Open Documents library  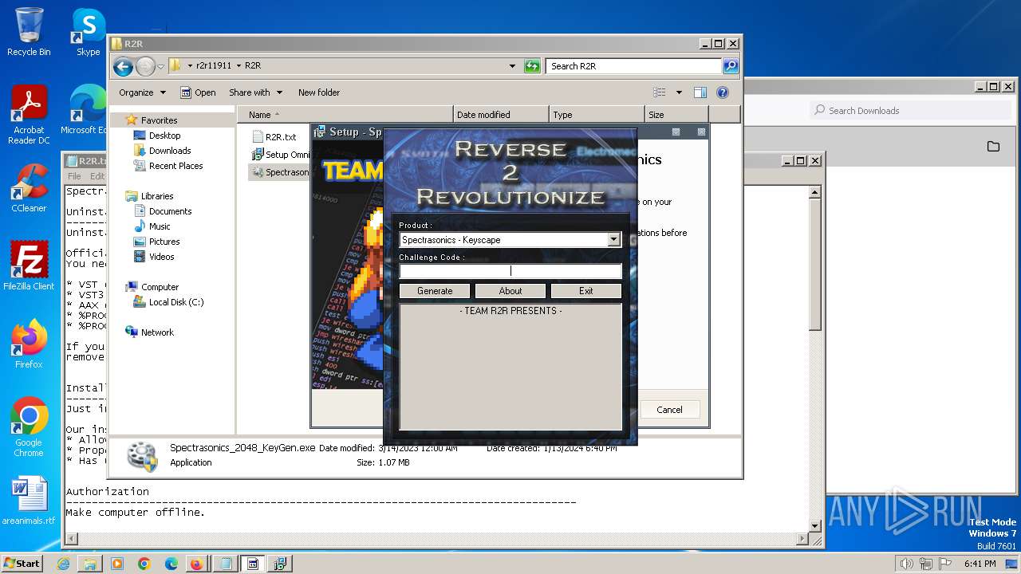(170, 211)
